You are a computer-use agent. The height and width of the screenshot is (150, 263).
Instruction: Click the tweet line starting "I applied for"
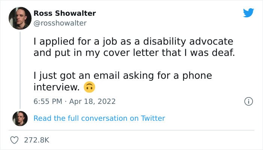click(x=133, y=42)
